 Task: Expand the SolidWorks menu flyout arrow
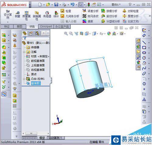30,5
